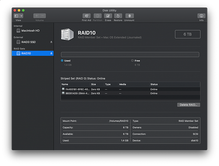Select RAID0 SSD in the sidebar

pos(33,42)
